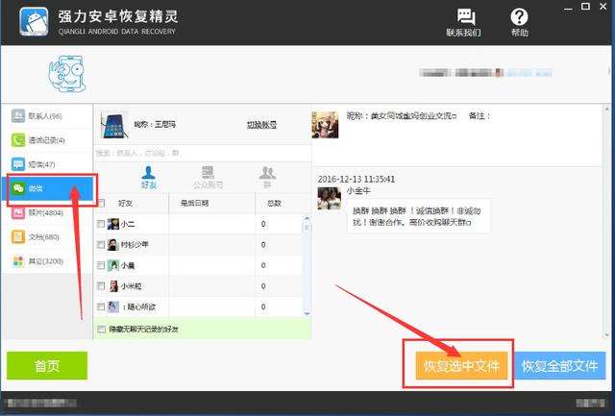
Task: Open the 联系人(96) contacts category
Action: click(47, 116)
